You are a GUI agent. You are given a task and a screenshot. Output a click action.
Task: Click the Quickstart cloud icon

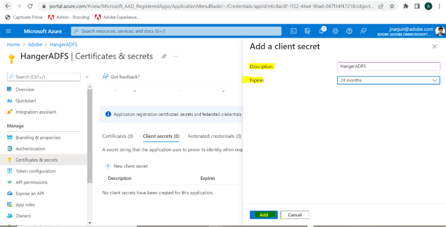[x=10, y=101]
